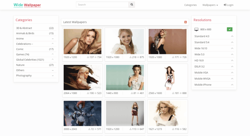Expand Mobile iPhone resolutions
Image resolution: width=250 pixels, height=136 pixels.
coord(232,85)
